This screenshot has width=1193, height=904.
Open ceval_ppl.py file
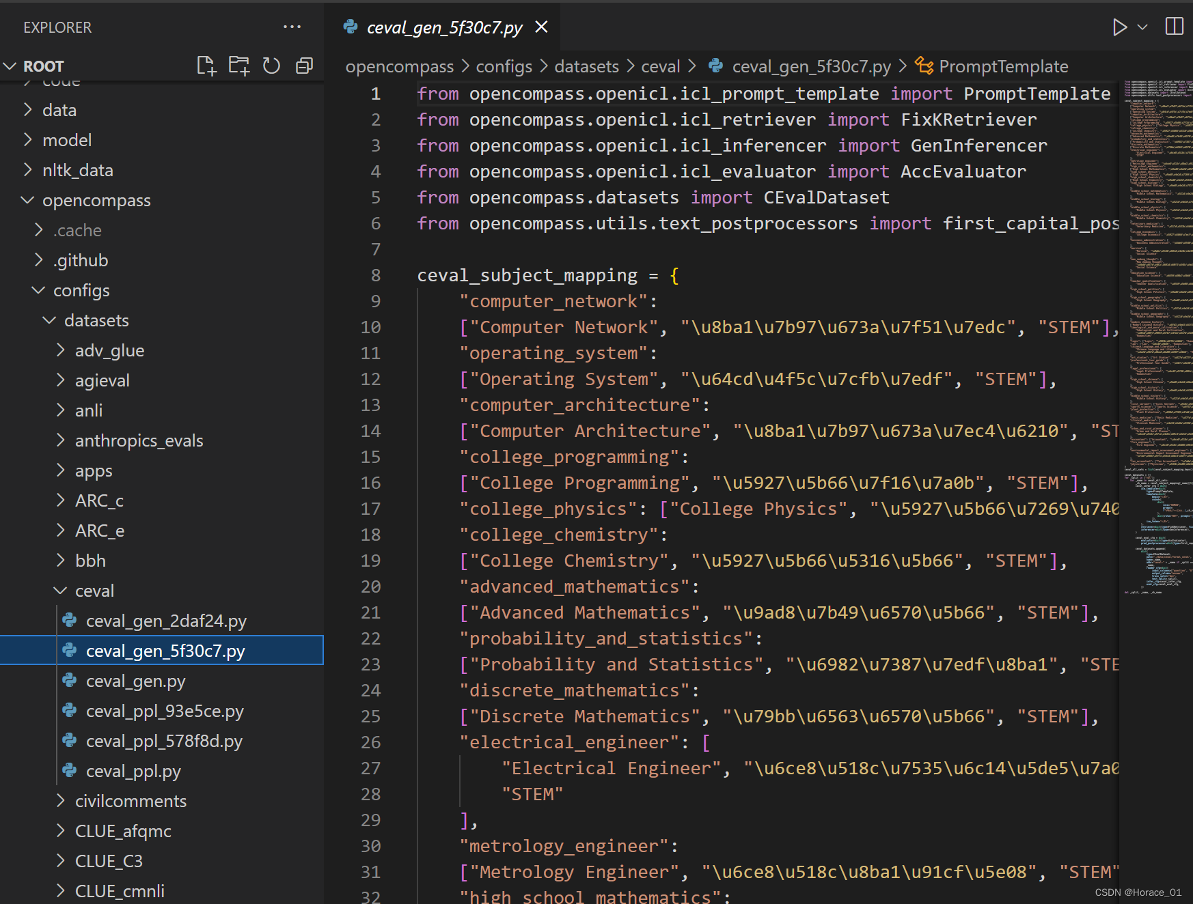tap(133, 771)
